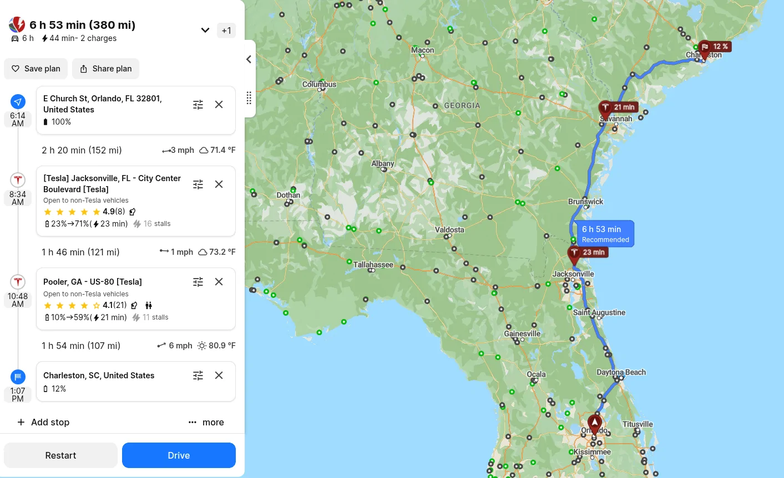Click the blue Drive button
Image resolution: width=784 pixels, height=478 pixels.
(179, 455)
